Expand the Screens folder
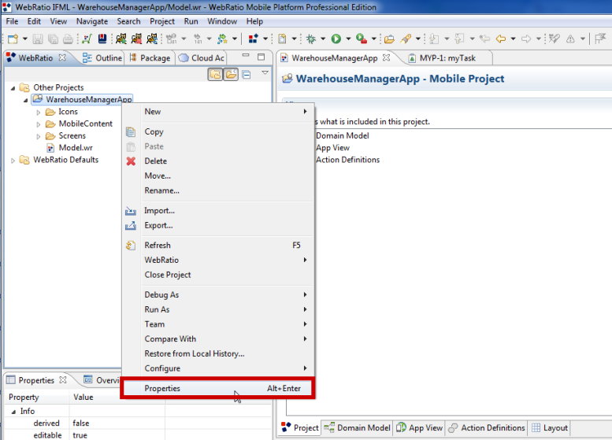 (x=39, y=136)
